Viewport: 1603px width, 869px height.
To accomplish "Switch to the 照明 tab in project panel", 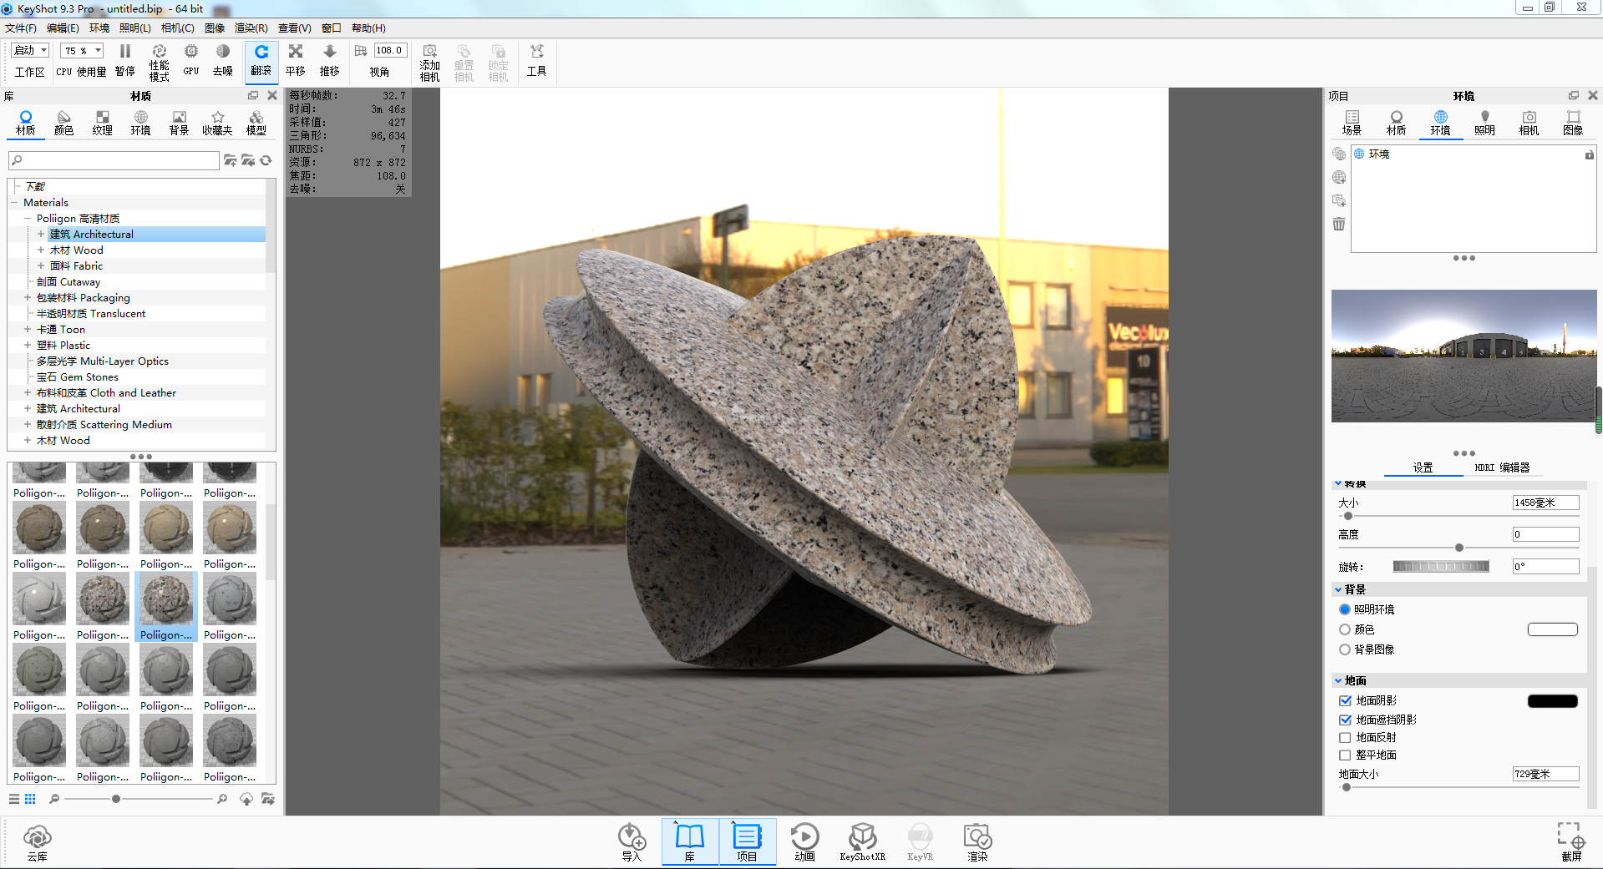I will (1484, 122).
